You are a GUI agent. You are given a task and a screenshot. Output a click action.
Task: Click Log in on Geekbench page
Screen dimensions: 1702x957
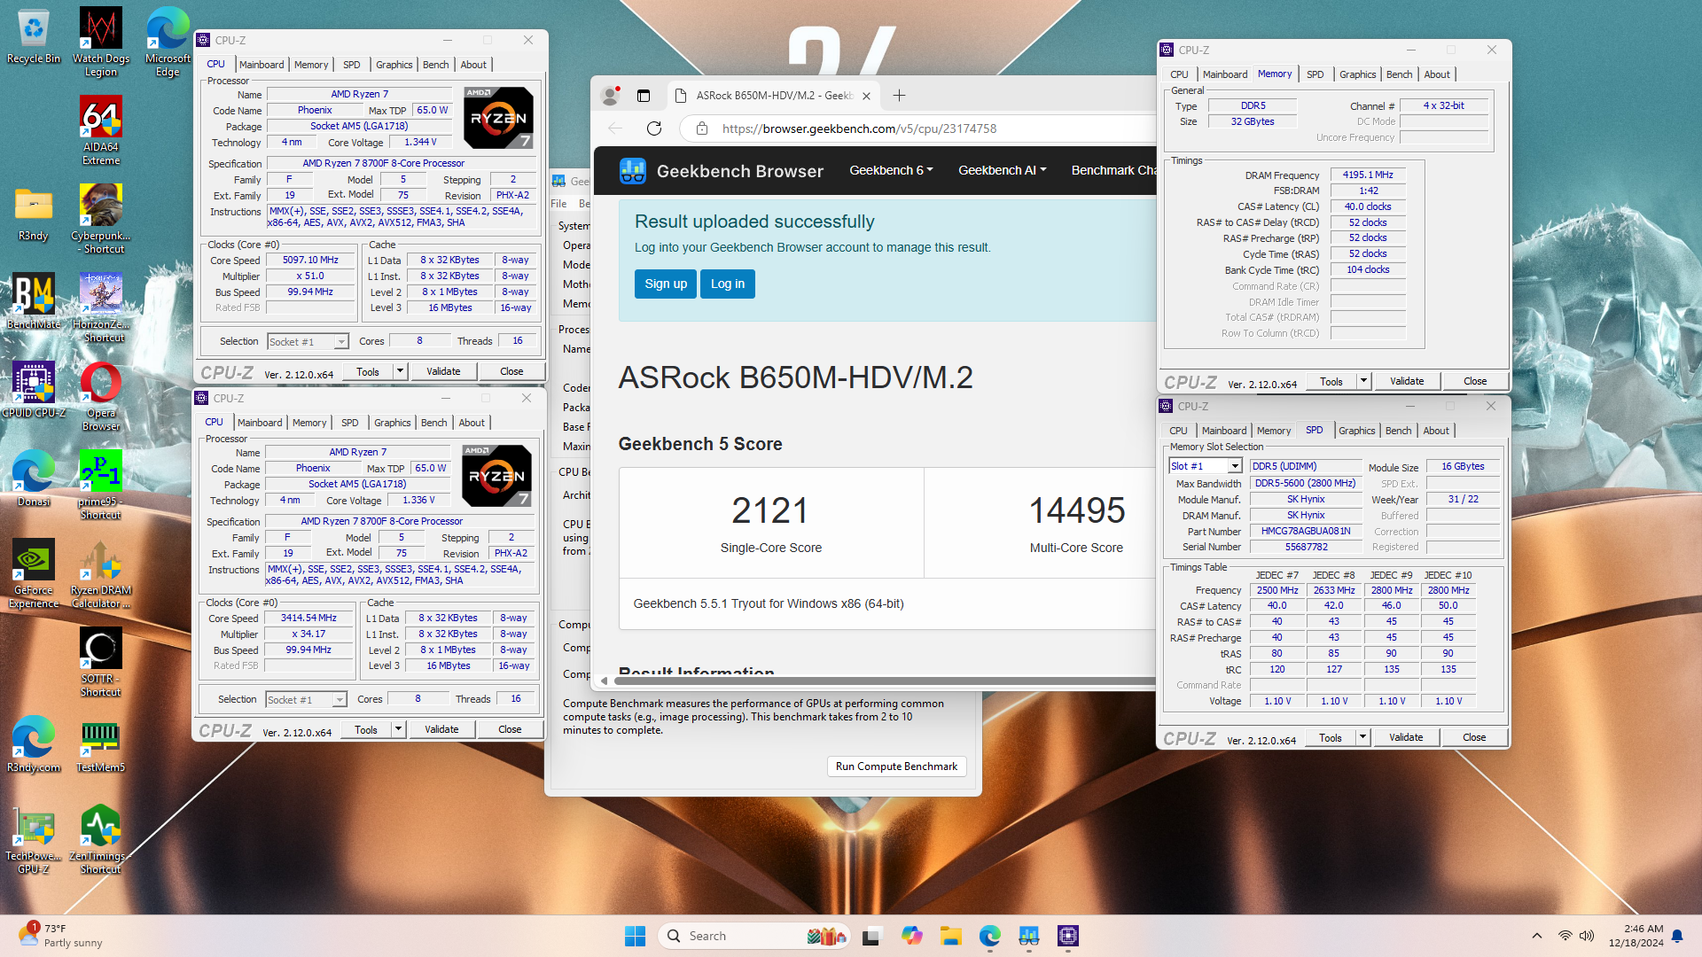[x=728, y=284]
